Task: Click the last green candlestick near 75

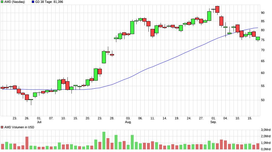Action: (258, 38)
